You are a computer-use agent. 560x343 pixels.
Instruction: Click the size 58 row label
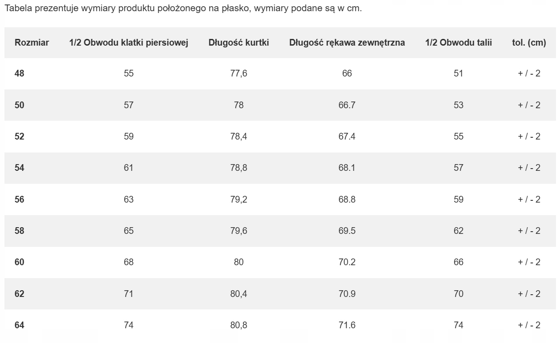20,231
